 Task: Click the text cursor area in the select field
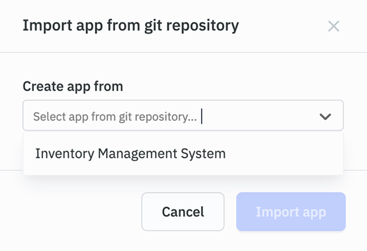202,116
